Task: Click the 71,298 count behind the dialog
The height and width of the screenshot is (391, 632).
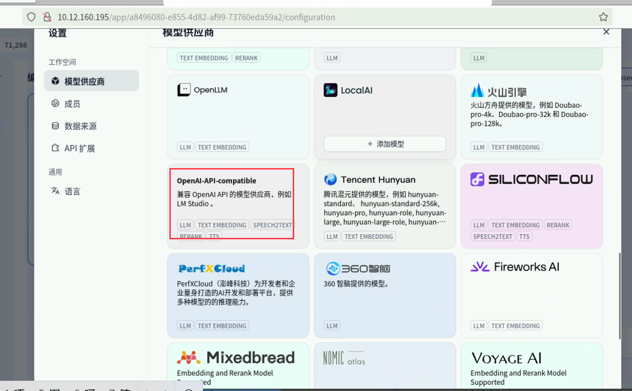Action: pyautogui.click(x=16, y=45)
